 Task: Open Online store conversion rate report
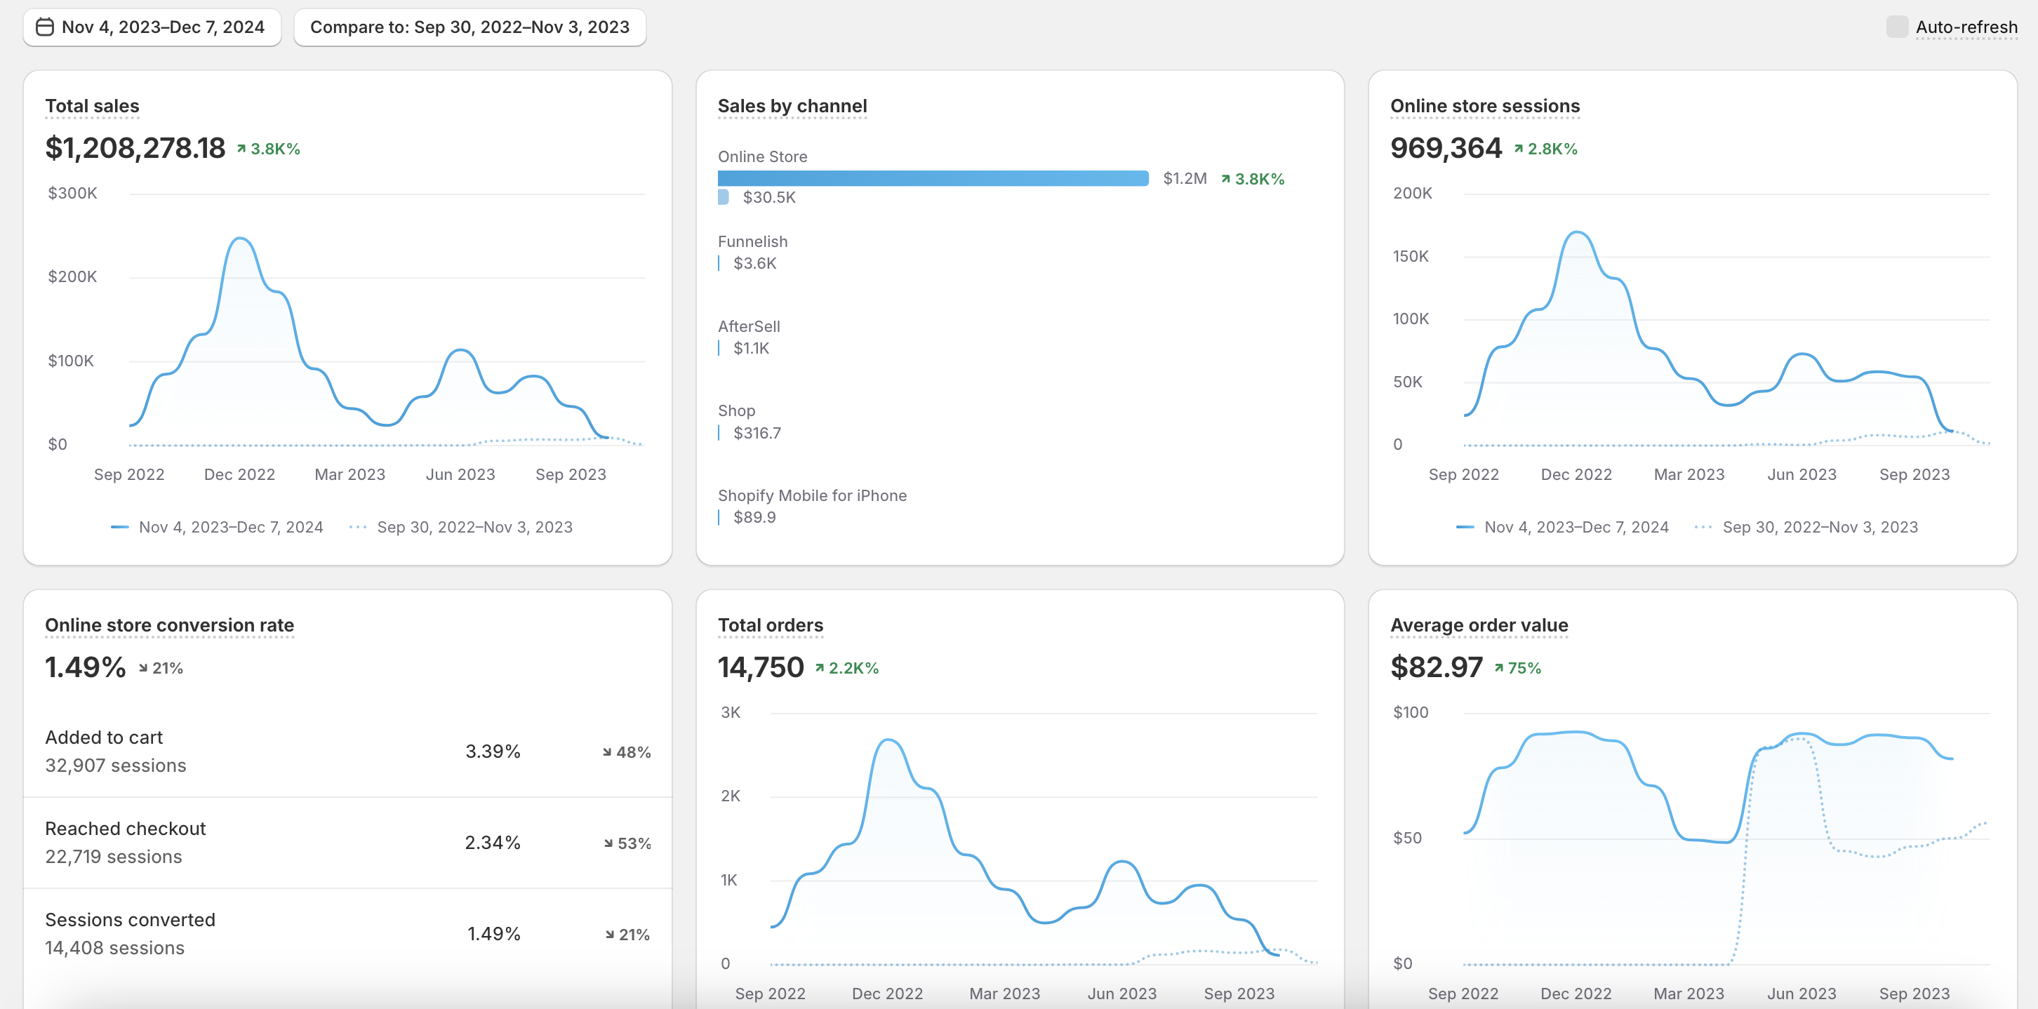click(169, 624)
